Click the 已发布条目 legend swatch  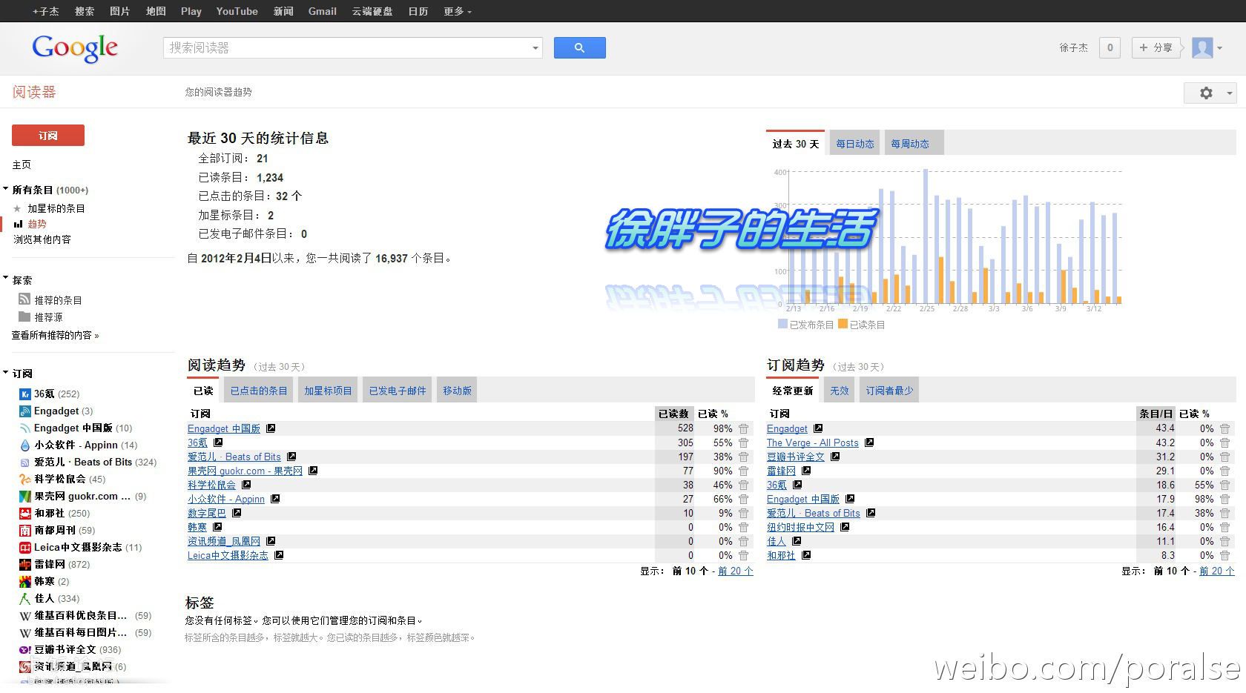(782, 324)
